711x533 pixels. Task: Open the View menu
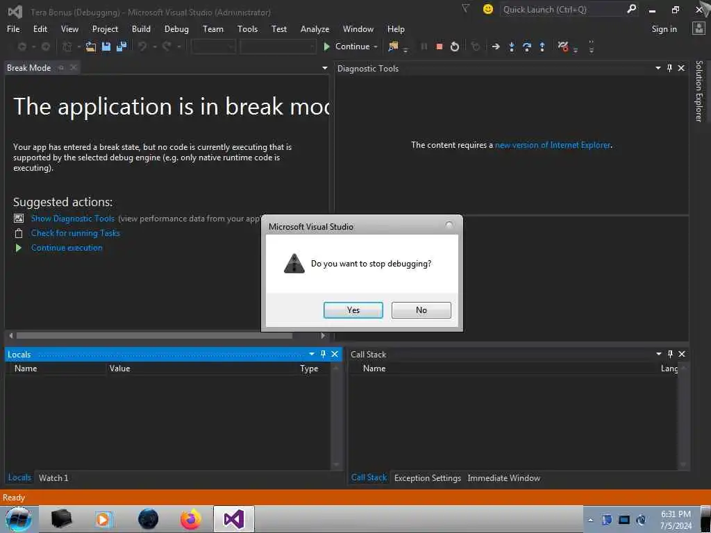tap(69, 29)
